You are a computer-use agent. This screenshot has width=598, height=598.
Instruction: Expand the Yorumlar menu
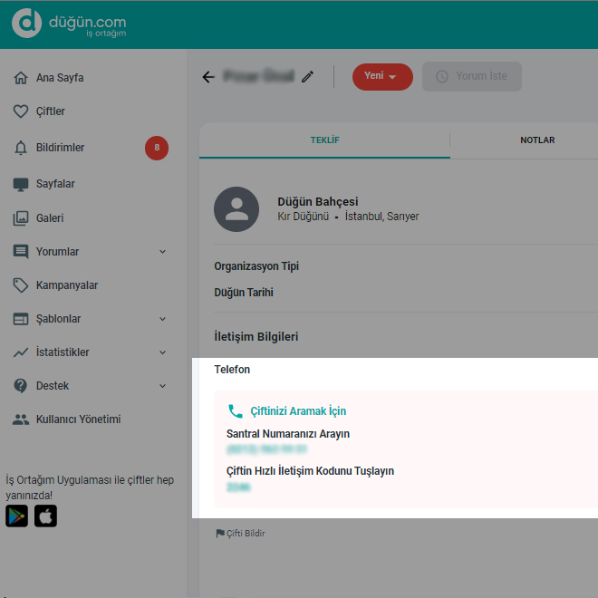click(x=162, y=252)
